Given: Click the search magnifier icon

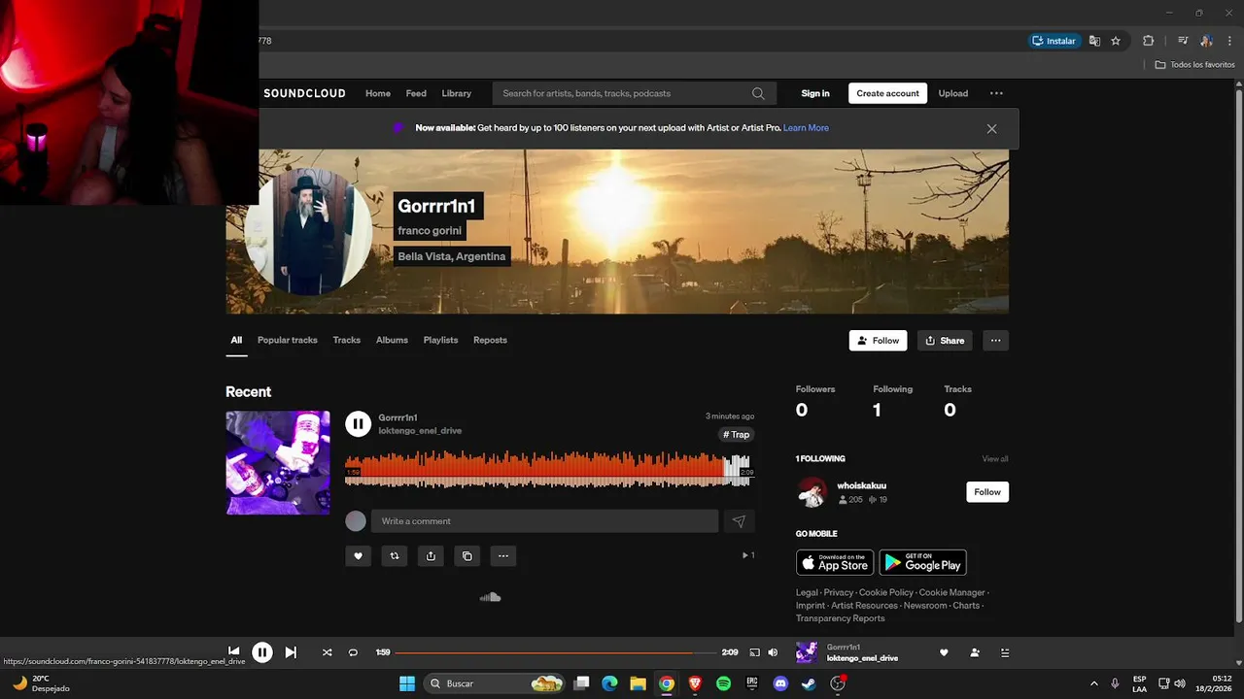Looking at the screenshot, I should point(758,93).
